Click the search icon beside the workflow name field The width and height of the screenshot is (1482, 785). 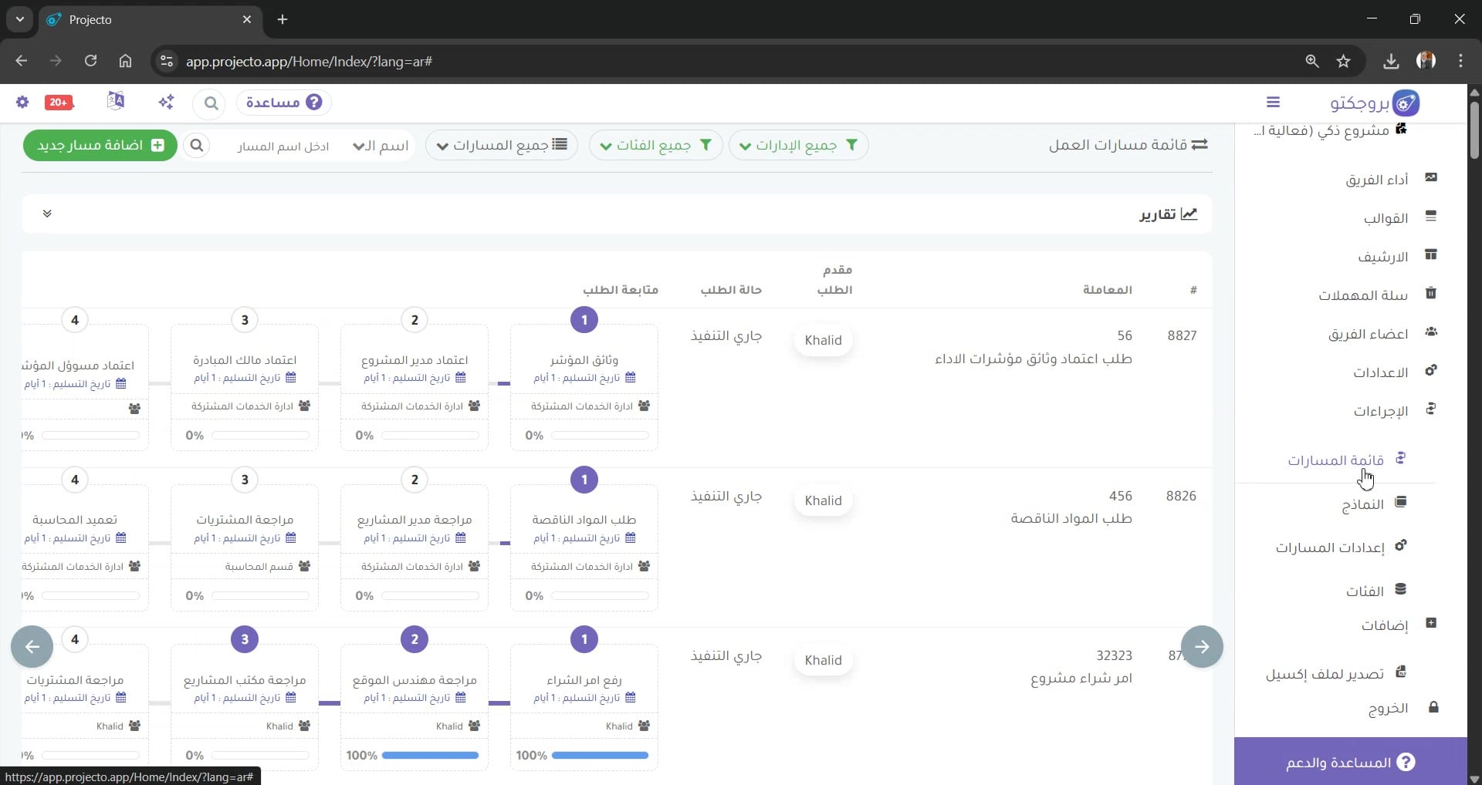pos(197,145)
